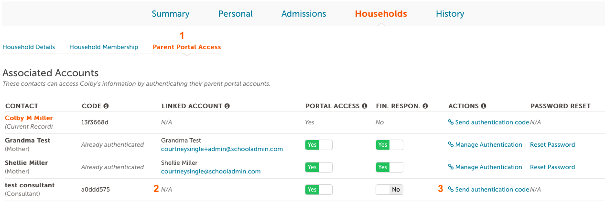Click the info icon beside CODE header
Screen dimensions: 605x203
(106, 106)
